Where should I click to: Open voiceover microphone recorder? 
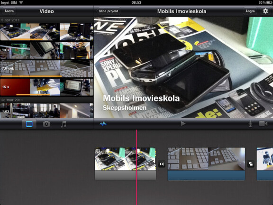tap(250, 124)
